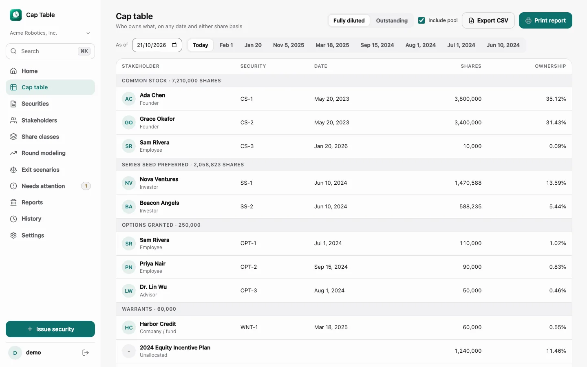Open Settings from the sidebar
This screenshot has height=367, width=587.
(x=50, y=235)
